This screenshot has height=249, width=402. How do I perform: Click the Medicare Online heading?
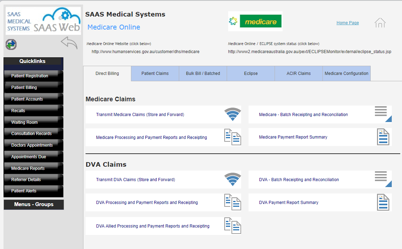click(114, 27)
